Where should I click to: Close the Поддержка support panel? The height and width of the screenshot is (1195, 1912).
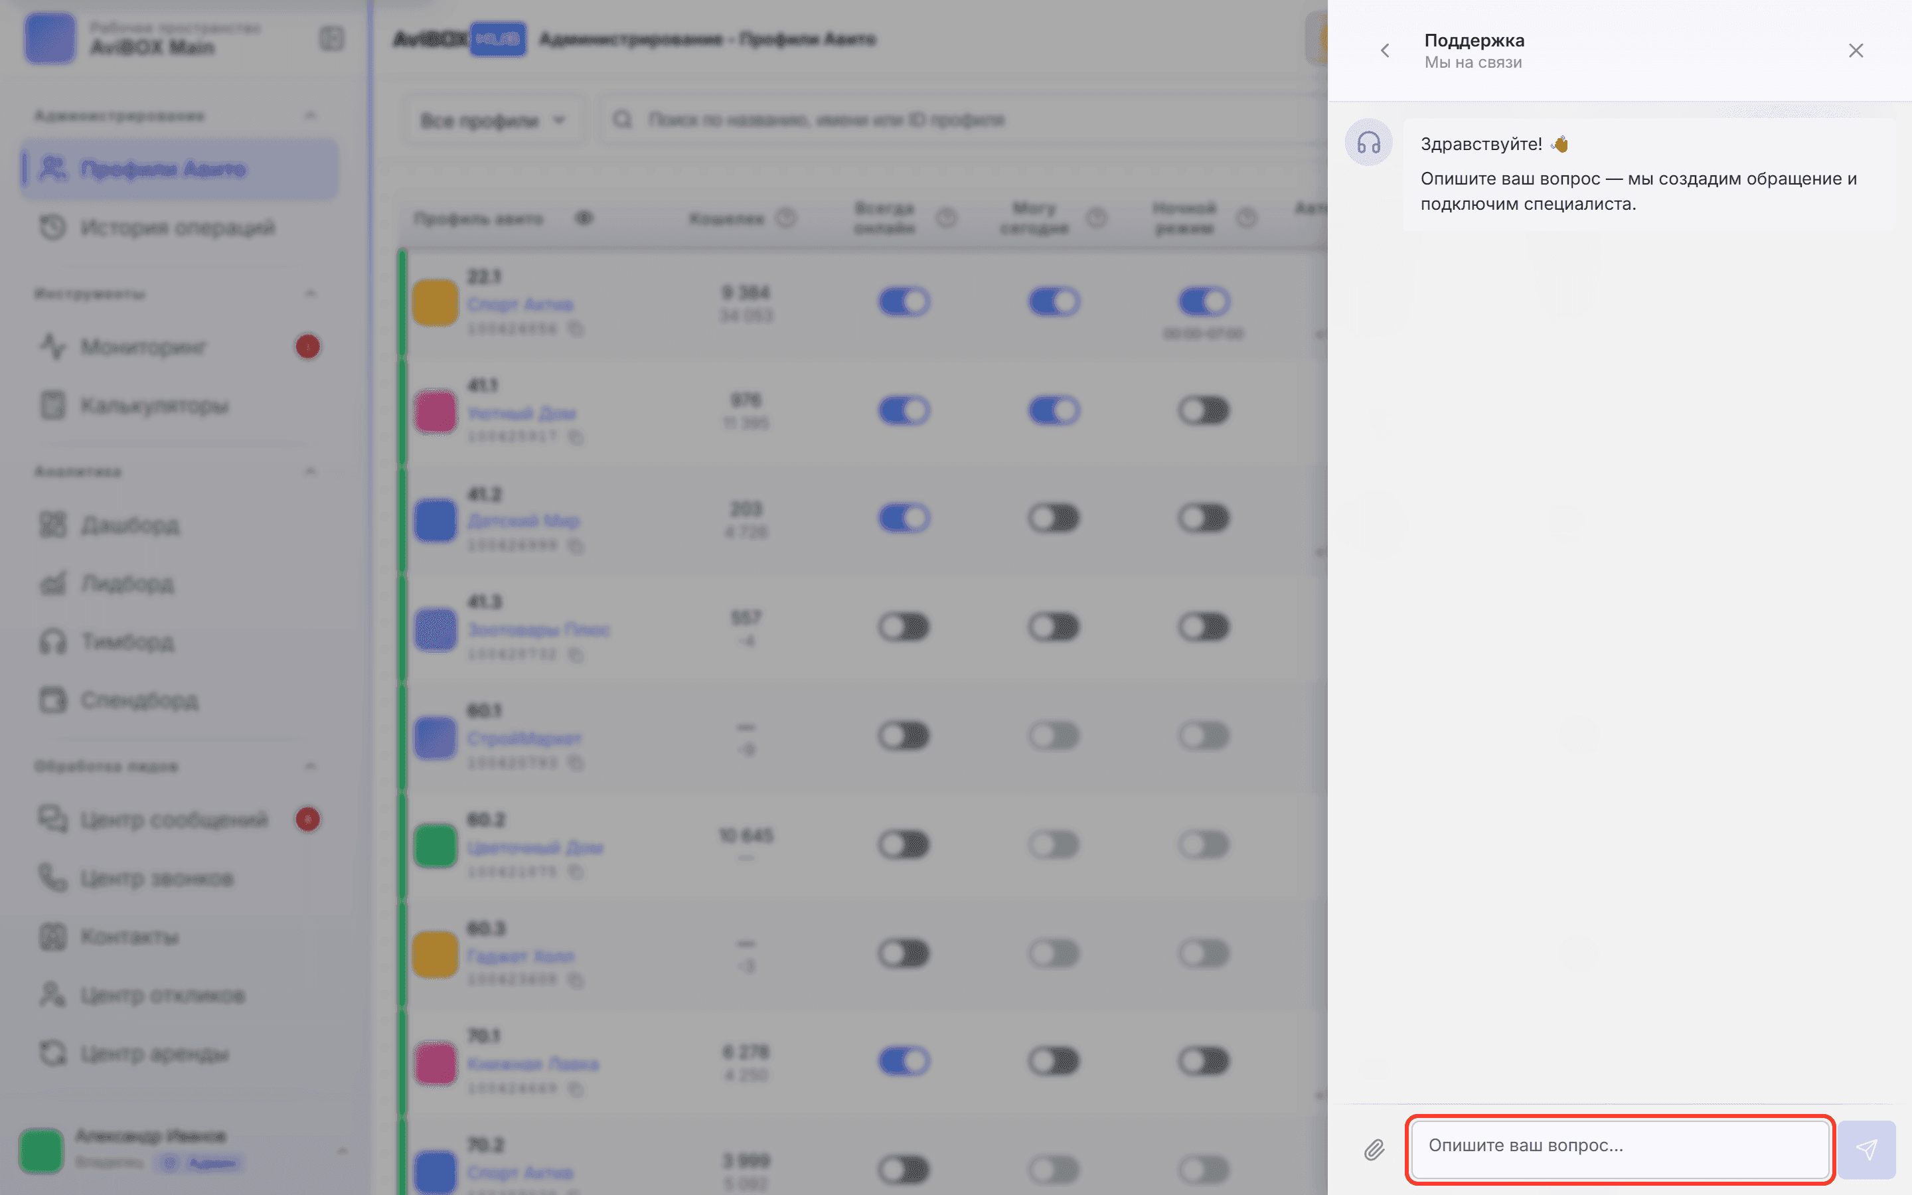coord(1856,50)
